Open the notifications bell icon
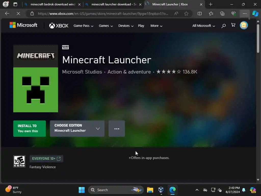Image resolution: width=261 pixels, height=196 pixels. (x=244, y=190)
